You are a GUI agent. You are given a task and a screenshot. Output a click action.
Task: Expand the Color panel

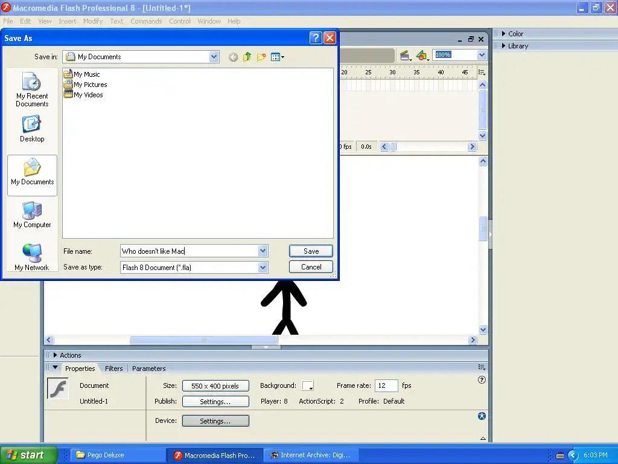coord(503,34)
